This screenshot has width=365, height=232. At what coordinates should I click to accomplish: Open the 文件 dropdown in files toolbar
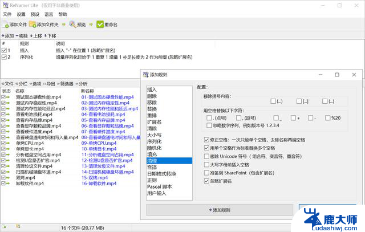click(x=7, y=84)
